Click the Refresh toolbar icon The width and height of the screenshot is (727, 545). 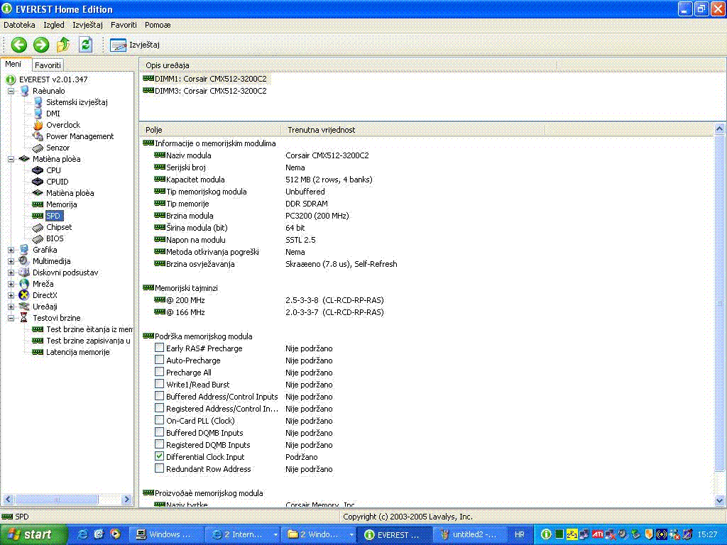click(x=86, y=45)
